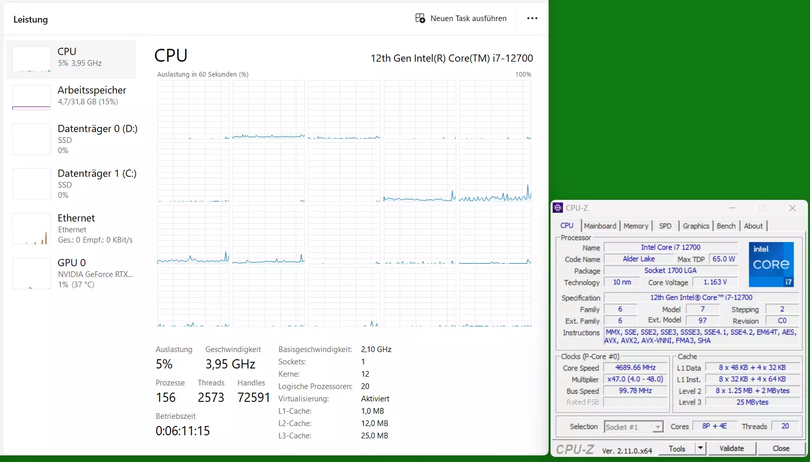Click the GPU 0 mini graph thumbnail
The height and width of the screenshot is (462, 810).
click(x=31, y=273)
